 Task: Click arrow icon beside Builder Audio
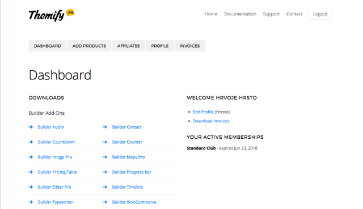point(31,127)
